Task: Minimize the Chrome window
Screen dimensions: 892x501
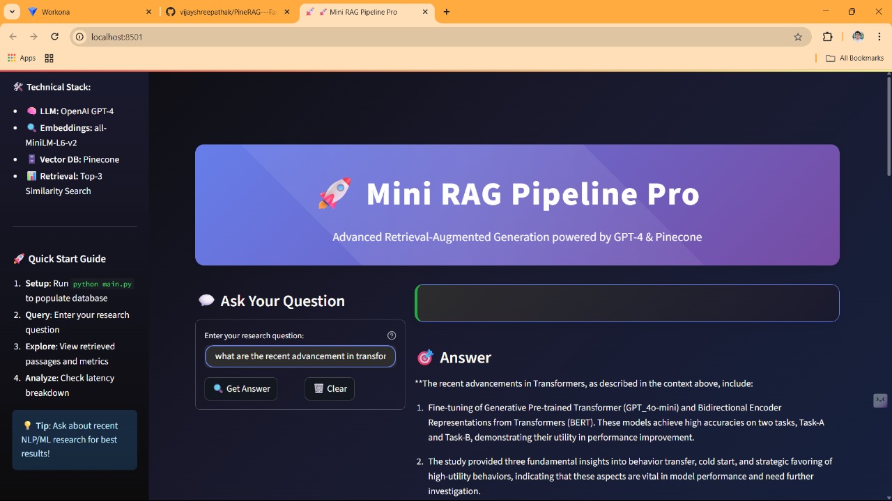Action: [826, 12]
